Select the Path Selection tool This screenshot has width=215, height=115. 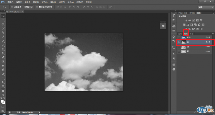pyautogui.click(x=3, y=82)
